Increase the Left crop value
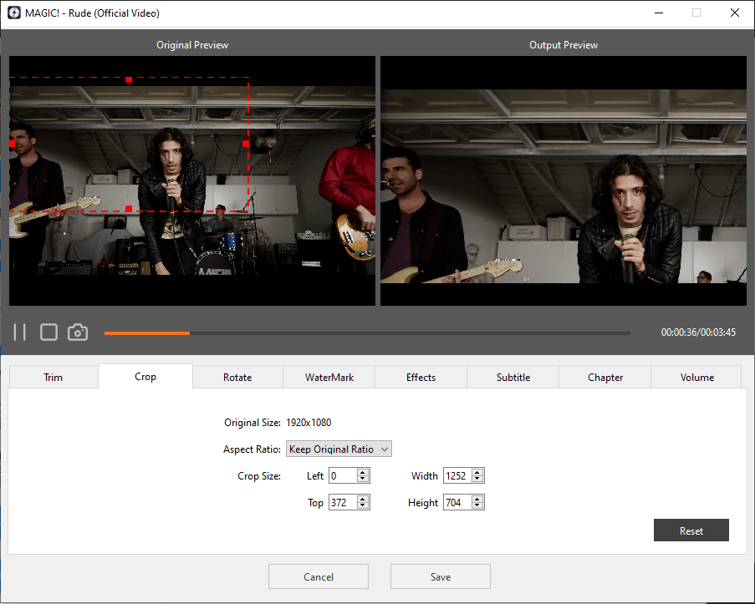Image resolution: width=755 pixels, height=604 pixels. point(363,473)
